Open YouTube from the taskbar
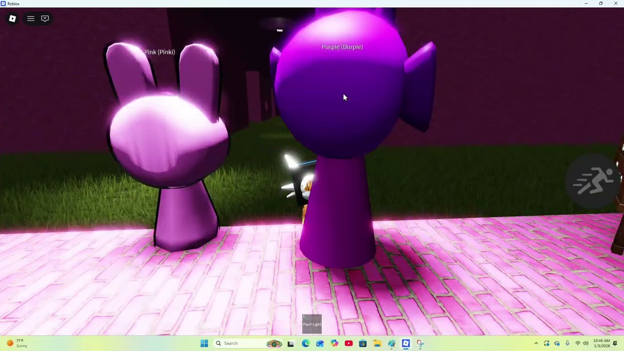 click(349, 343)
